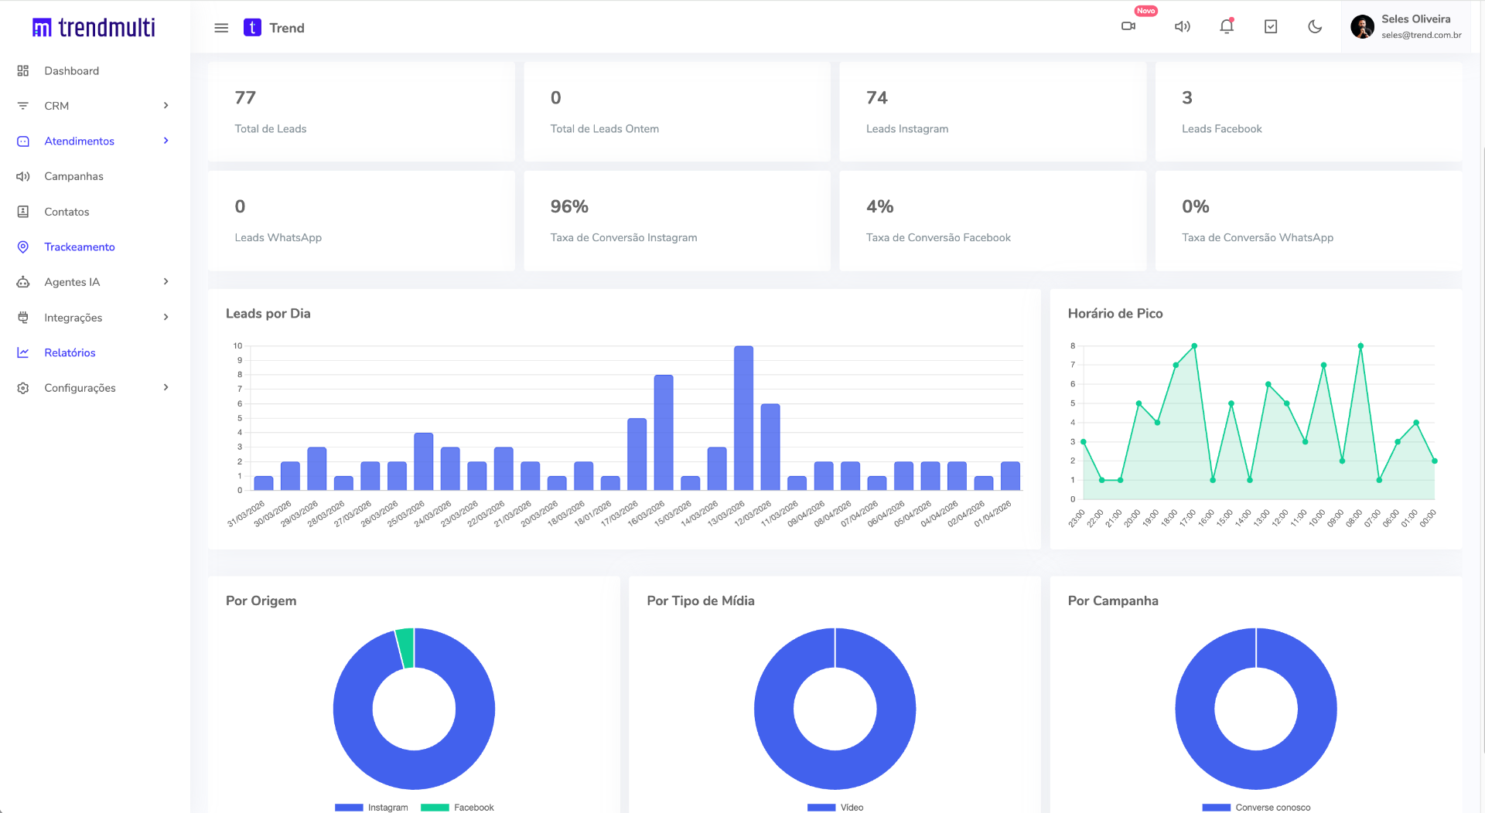
Task: Click Taxa de Conversão Facebook card
Action: [x=992, y=220]
